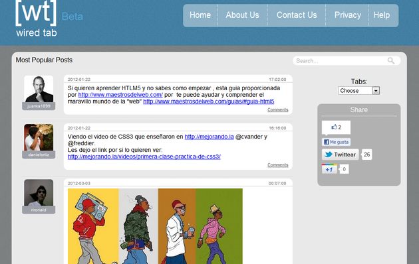Open the Help menu item
Image resolution: width=419 pixels, height=264 pixels.
point(382,15)
